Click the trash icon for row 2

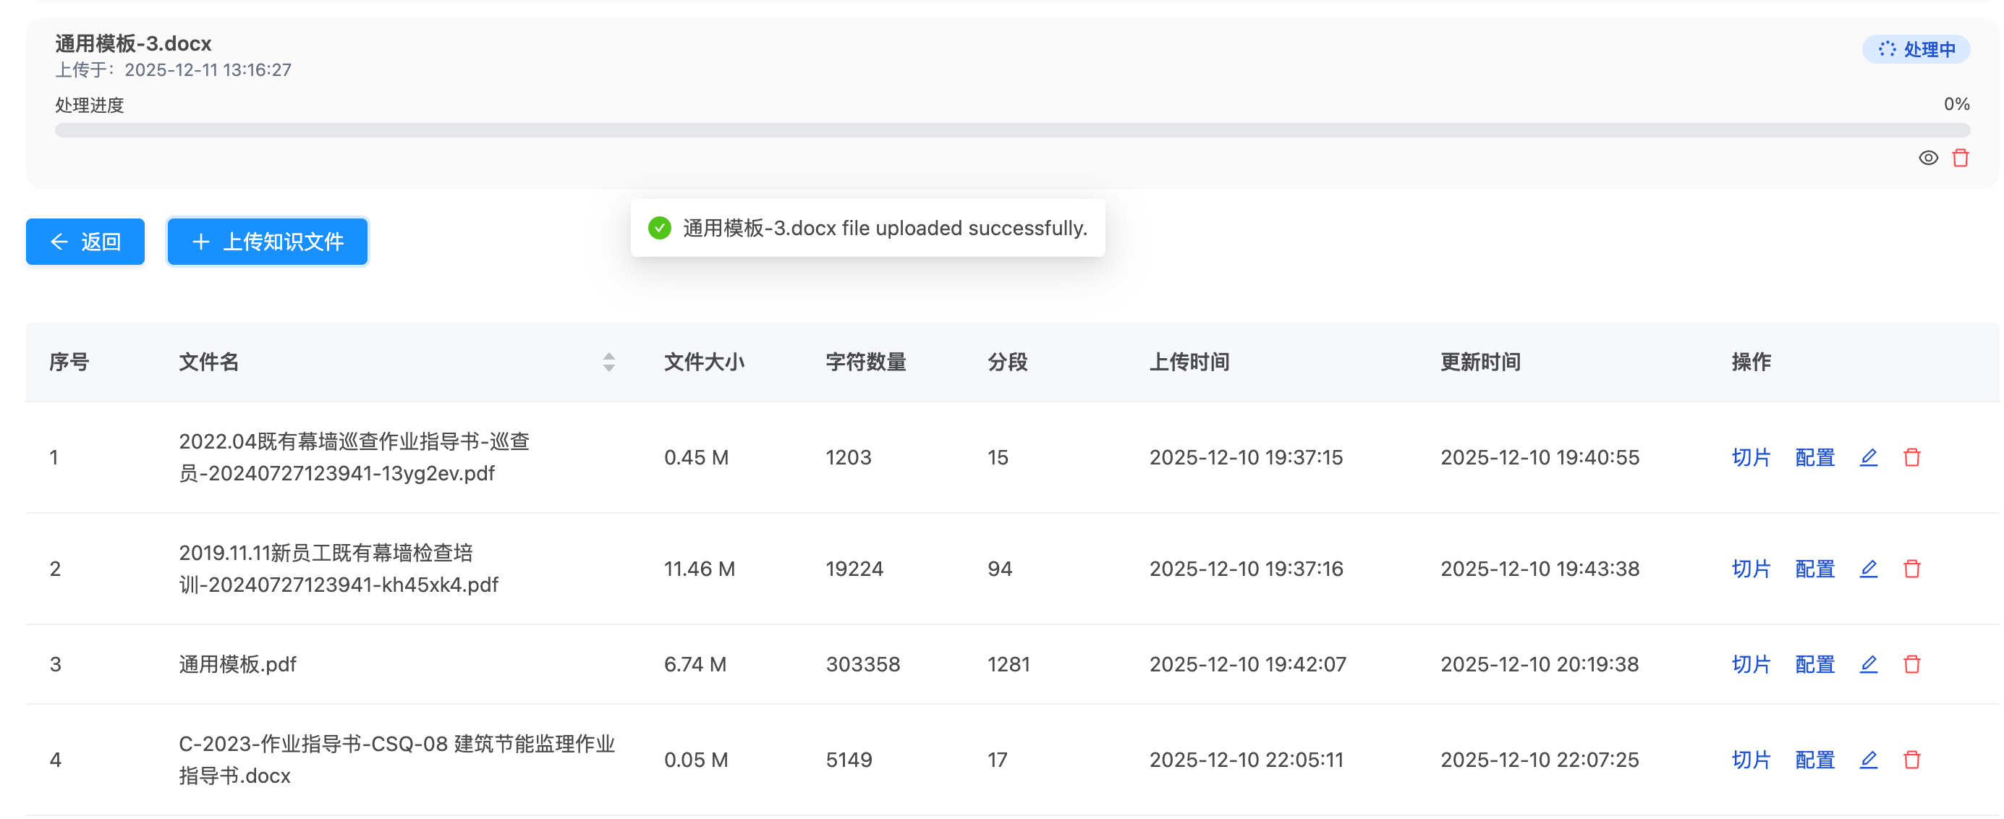tap(1911, 569)
